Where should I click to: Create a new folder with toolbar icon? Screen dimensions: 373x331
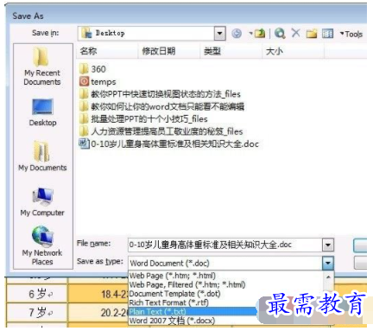coord(312,34)
